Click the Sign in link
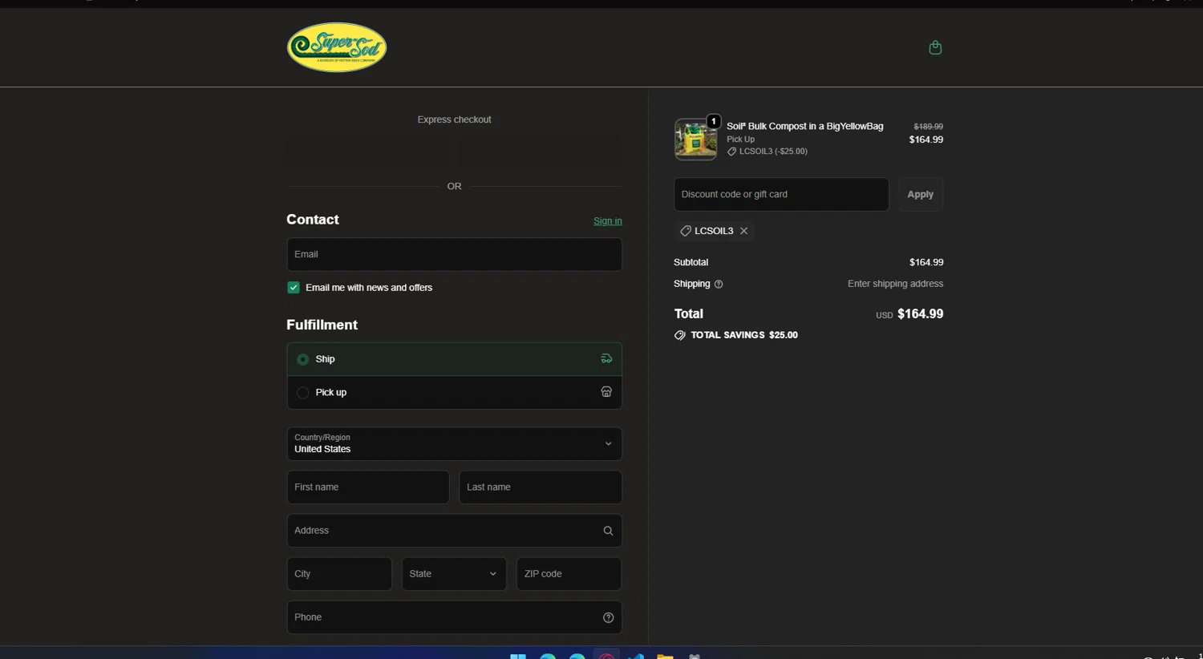The image size is (1203, 659). [607, 221]
